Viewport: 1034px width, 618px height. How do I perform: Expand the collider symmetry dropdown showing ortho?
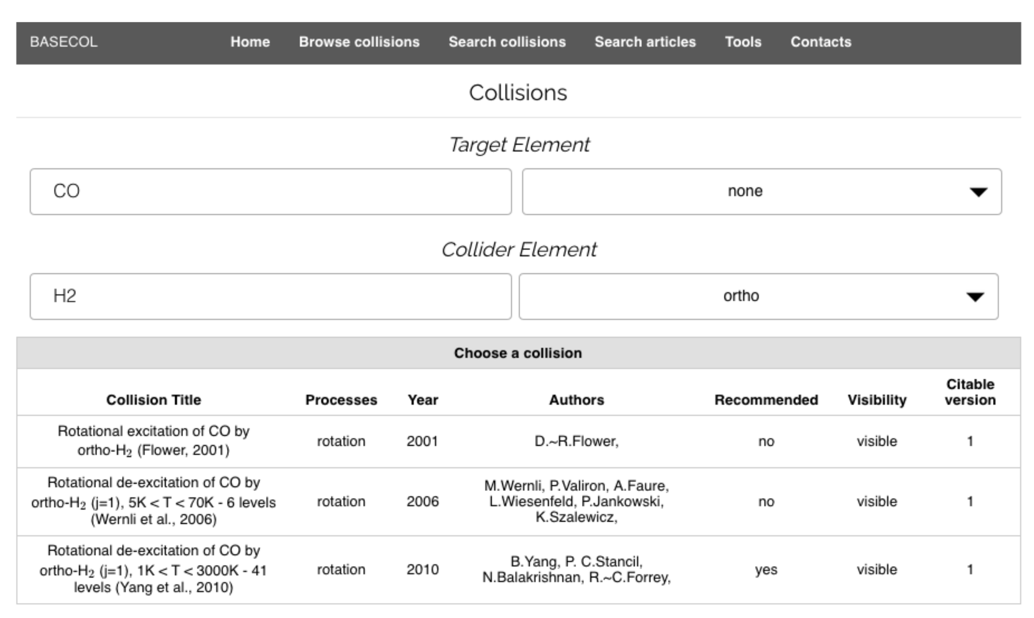(741, 296)
